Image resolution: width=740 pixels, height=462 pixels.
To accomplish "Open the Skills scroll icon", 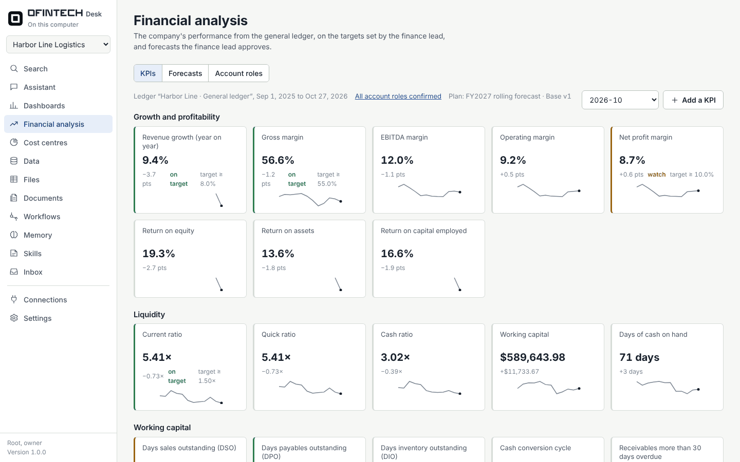I will click(x=14, y=254).
